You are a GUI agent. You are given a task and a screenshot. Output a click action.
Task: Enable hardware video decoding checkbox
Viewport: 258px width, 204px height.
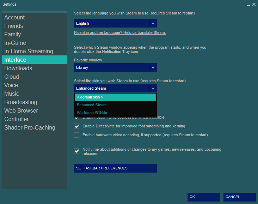(77, 135)
